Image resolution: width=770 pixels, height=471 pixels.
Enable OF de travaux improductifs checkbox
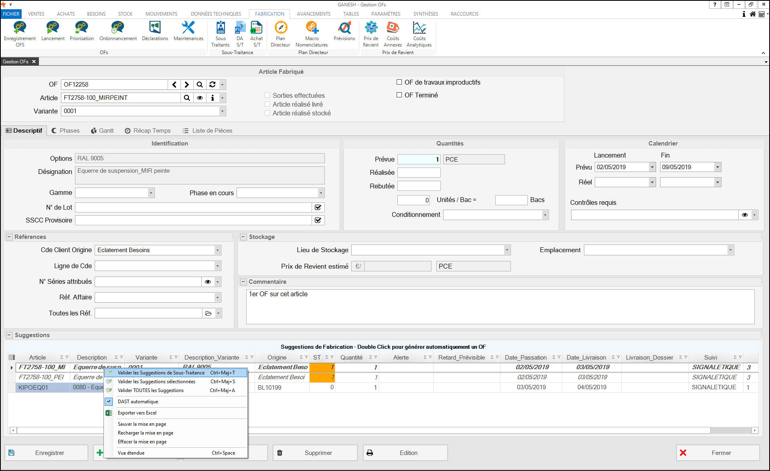[399, 82]
